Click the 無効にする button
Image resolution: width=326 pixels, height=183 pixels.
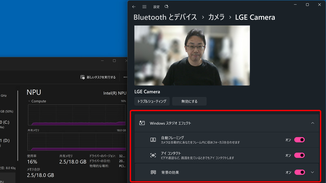point(189,101)
